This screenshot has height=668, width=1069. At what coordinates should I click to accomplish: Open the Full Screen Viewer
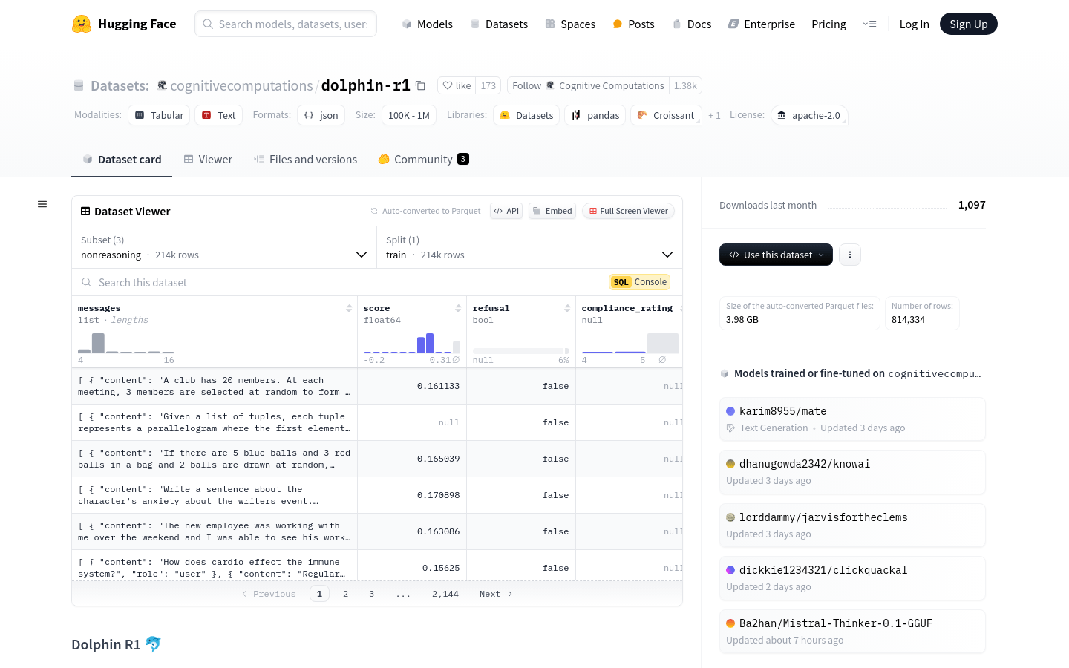click(628, 211)
